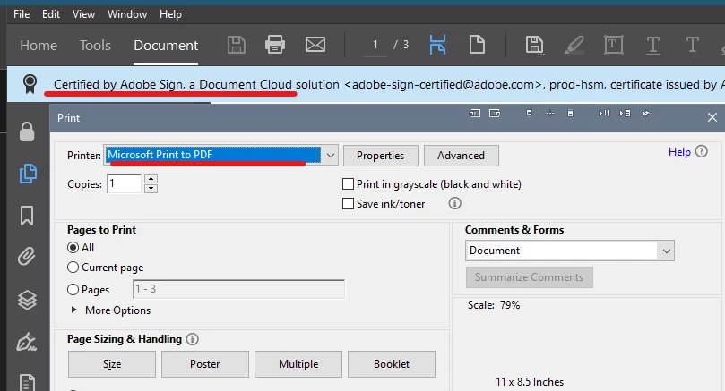Select the Pages range radio button
The width and height of the screenshot is (725, 391).
(73, 289)
